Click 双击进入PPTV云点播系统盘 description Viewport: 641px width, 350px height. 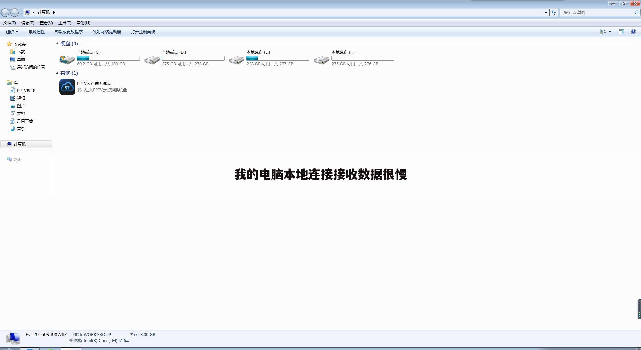(x=102, y=90)
